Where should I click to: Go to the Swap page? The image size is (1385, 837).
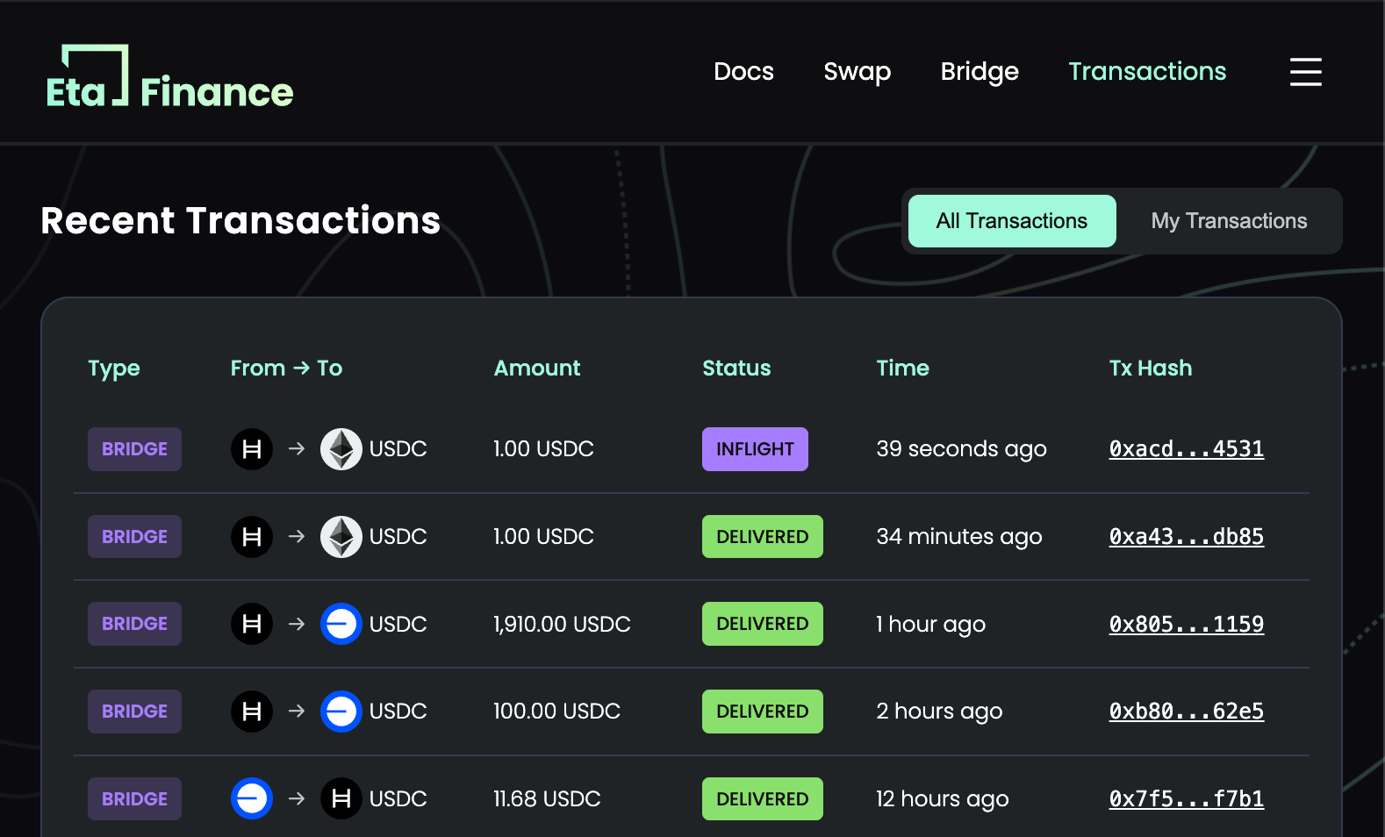(857, 72)
